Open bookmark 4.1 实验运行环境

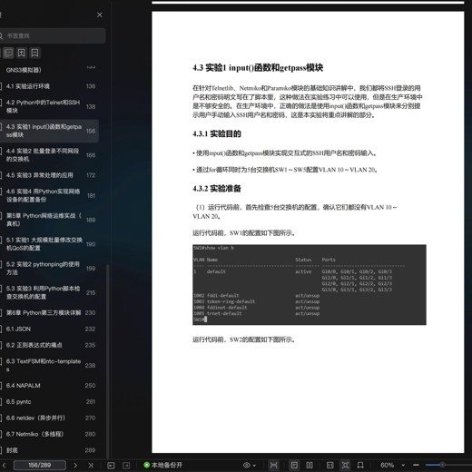pyautogui.click(x=48, y=86)
